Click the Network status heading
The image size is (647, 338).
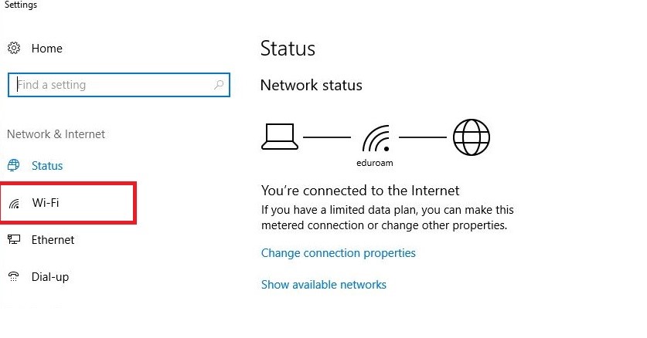coord(311,85)
